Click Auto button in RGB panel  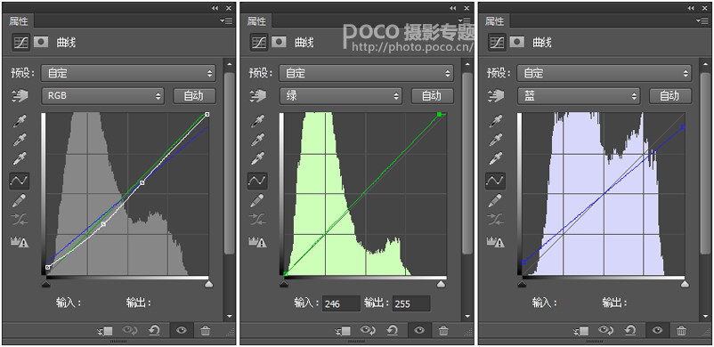tap(194, 95)
